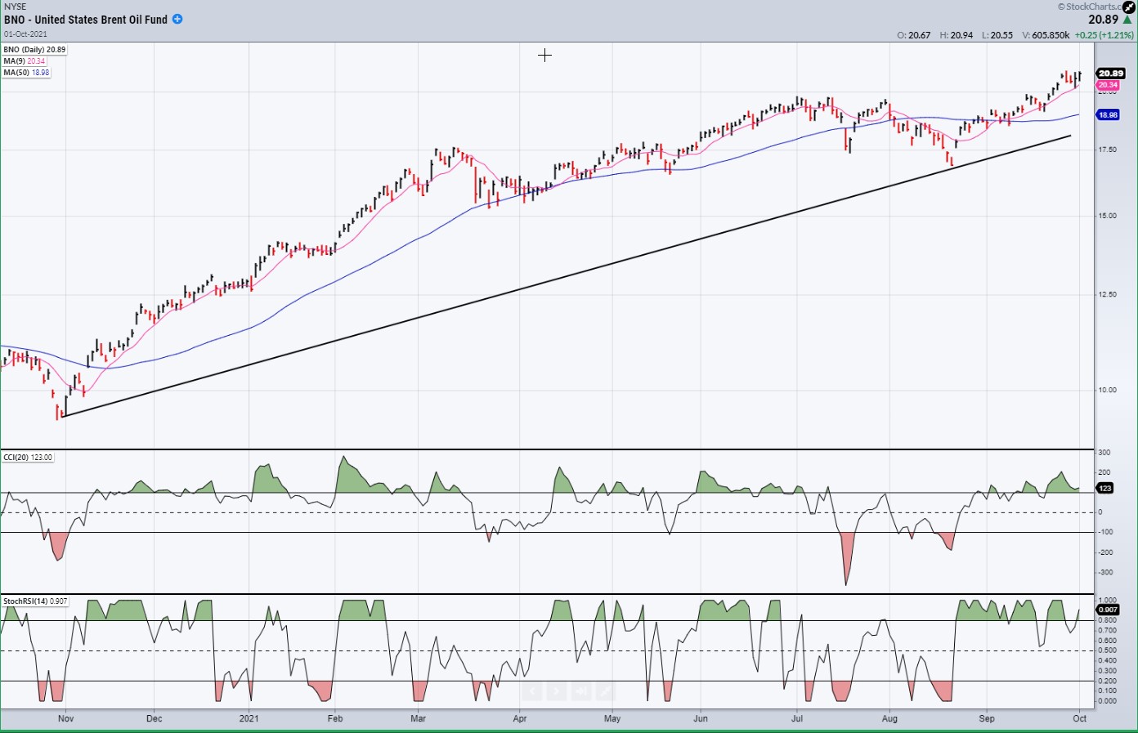Click the BNO - United States Brent Oil Fund title
The image size is (1138, 733).
tap(86, 20)
